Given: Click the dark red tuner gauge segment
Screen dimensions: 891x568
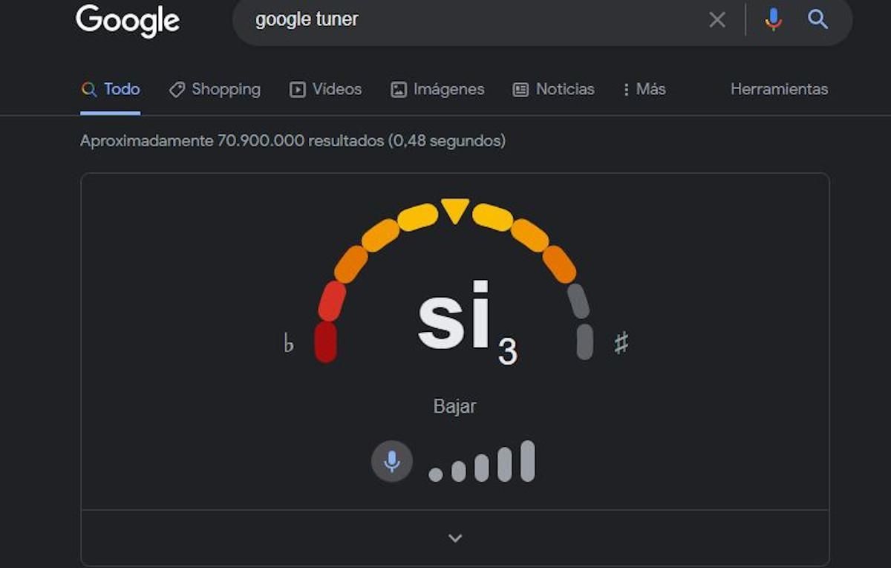Looking at the screenshot, I should tap(326, 342).
